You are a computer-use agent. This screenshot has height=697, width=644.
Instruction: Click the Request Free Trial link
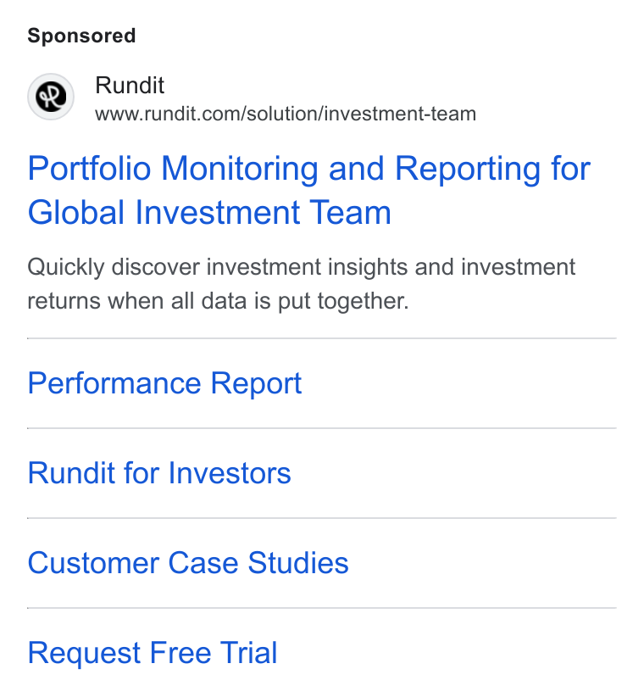[153, 653]
